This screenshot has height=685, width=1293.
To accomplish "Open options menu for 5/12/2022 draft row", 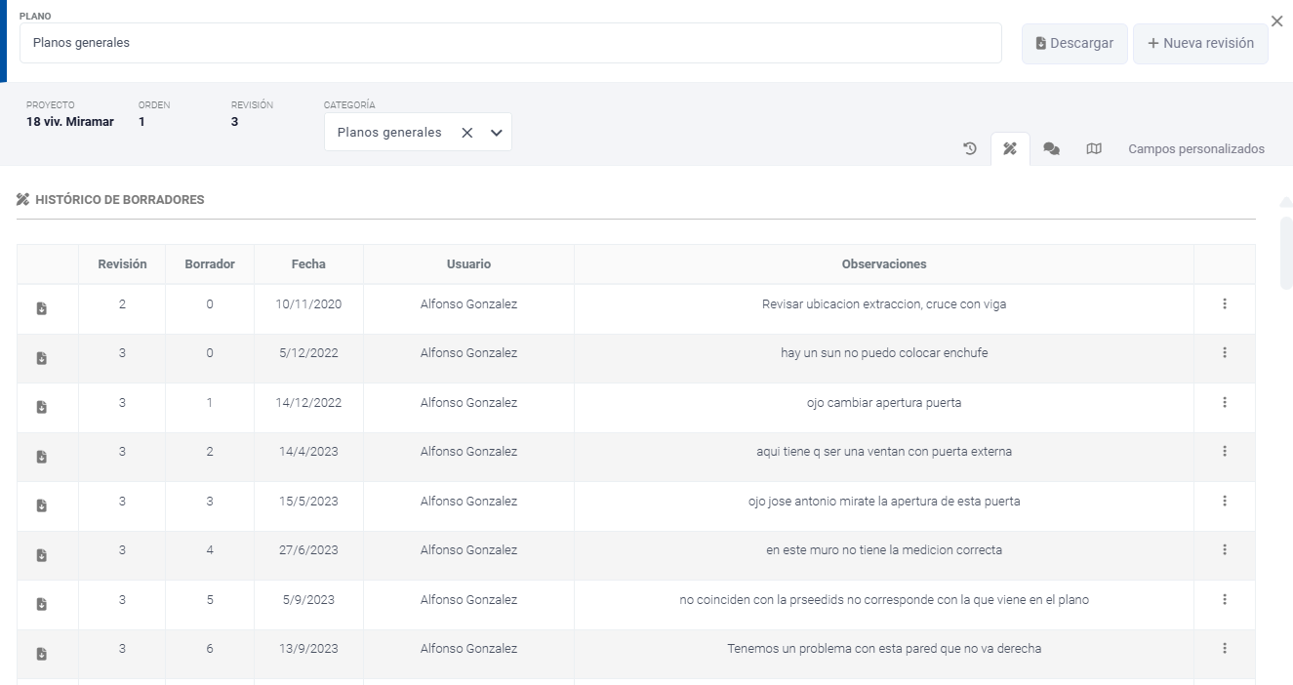I will pyautogui.click(x=1224, y=353).
